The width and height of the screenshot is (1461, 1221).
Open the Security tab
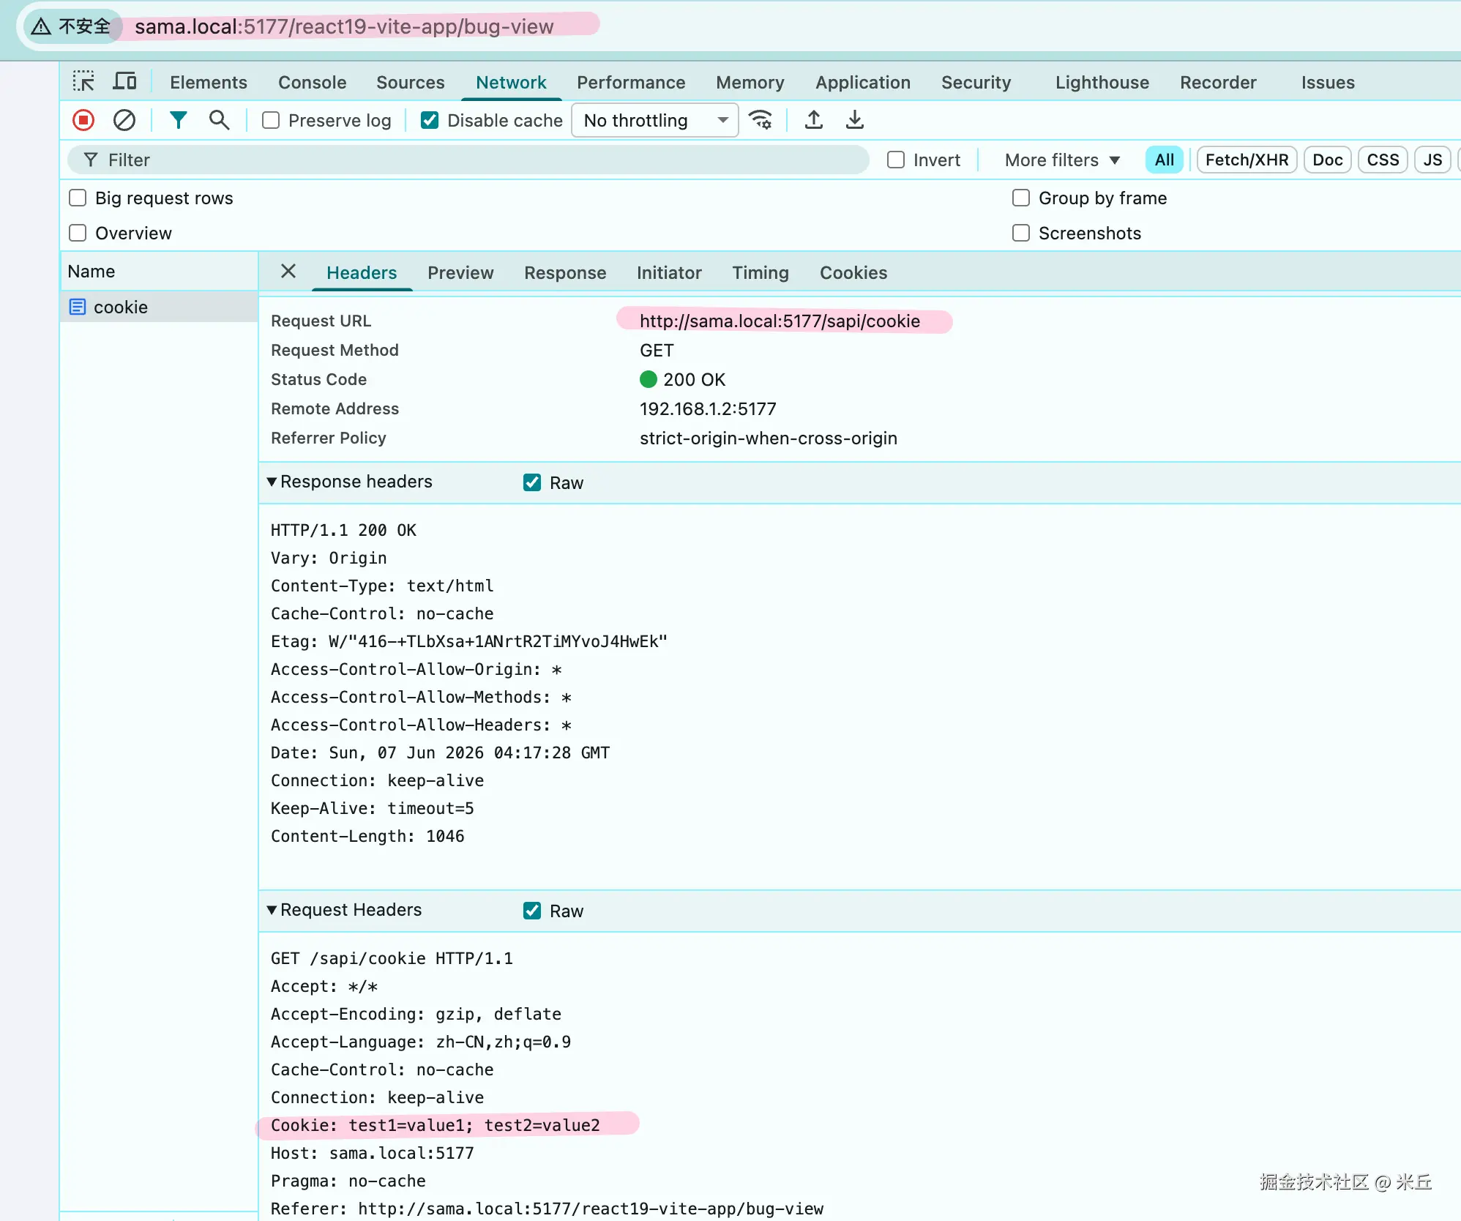click(976, 83)
